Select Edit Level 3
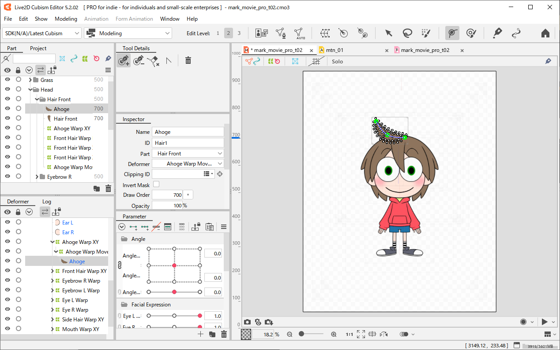This screenshot has height=350, width=560. pyautogui.click(x=239, y=33)
